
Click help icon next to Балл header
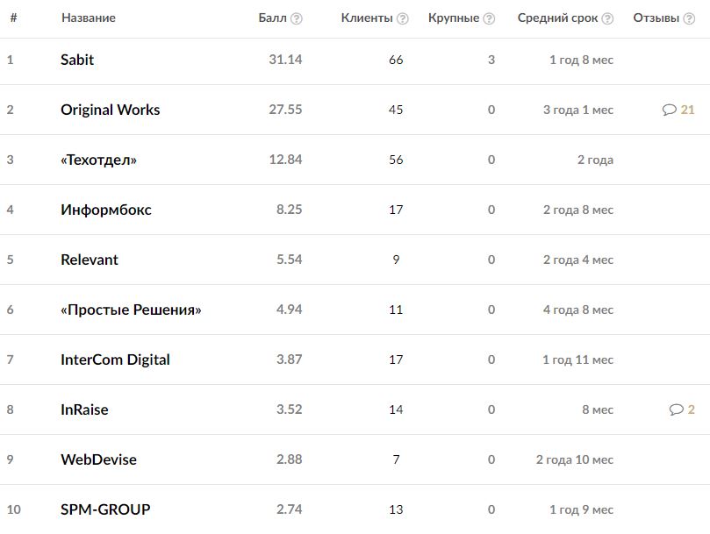pyautogui.click(x=297, y=18)
